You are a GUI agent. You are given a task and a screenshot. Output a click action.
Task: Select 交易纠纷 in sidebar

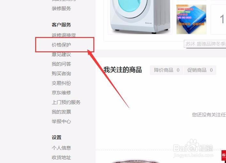click(61, 83)
